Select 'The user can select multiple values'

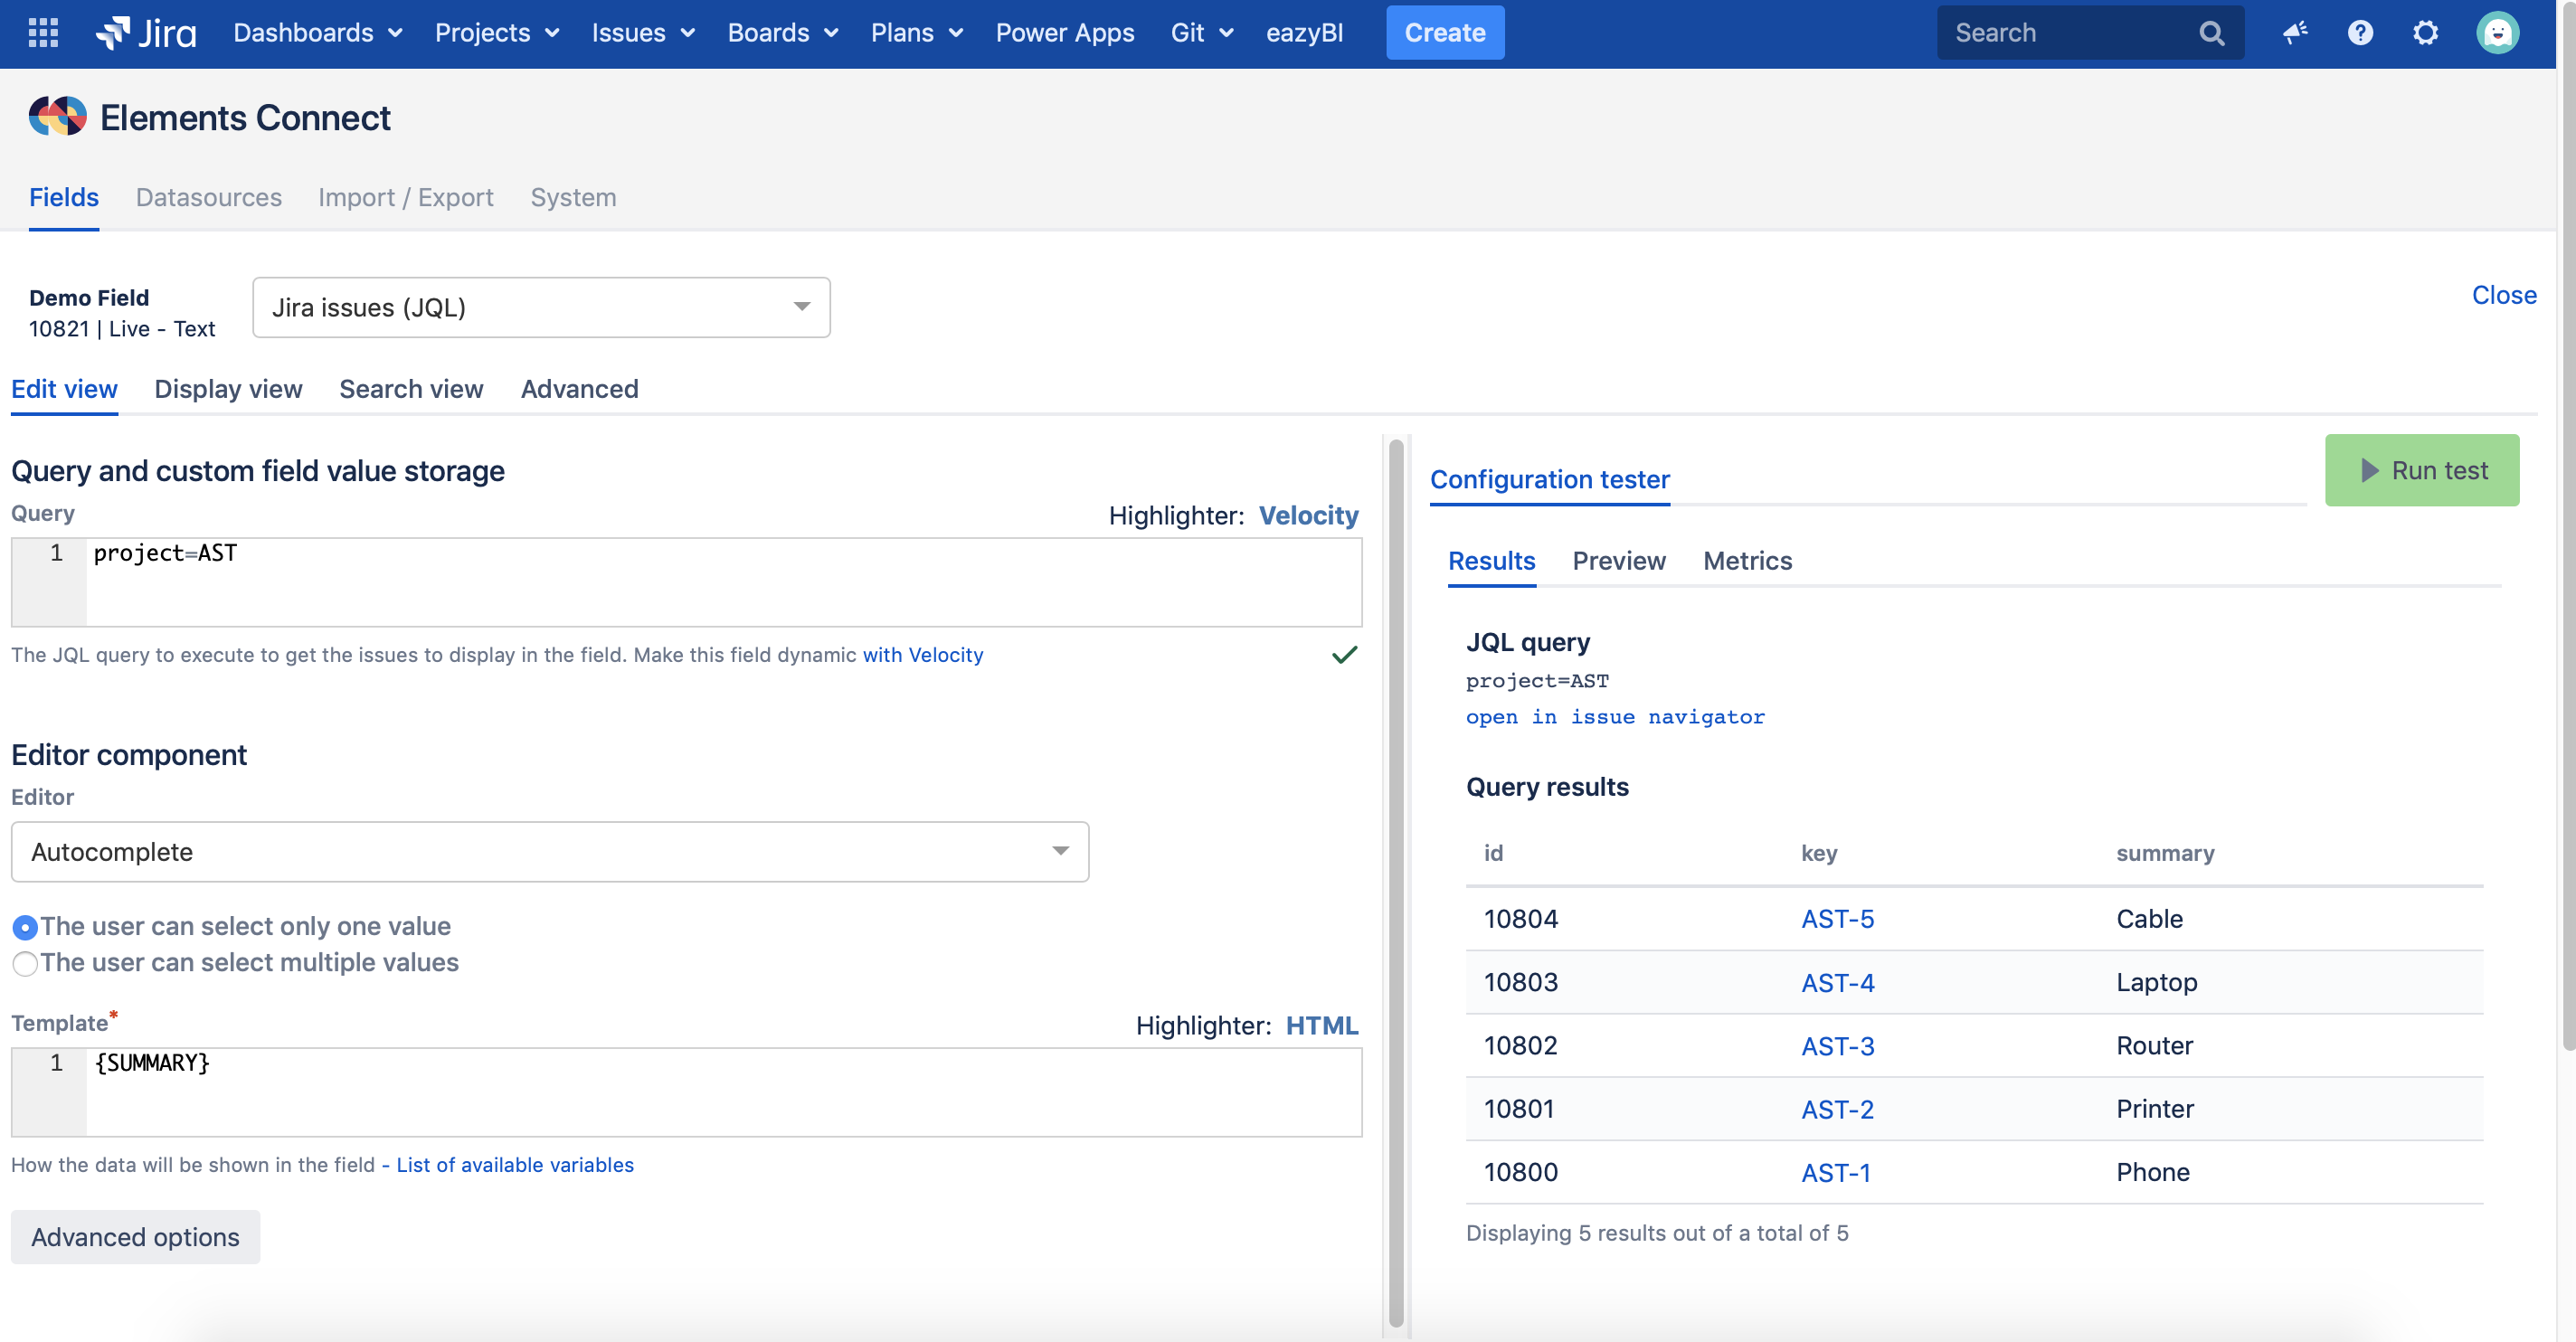[25, 963]
